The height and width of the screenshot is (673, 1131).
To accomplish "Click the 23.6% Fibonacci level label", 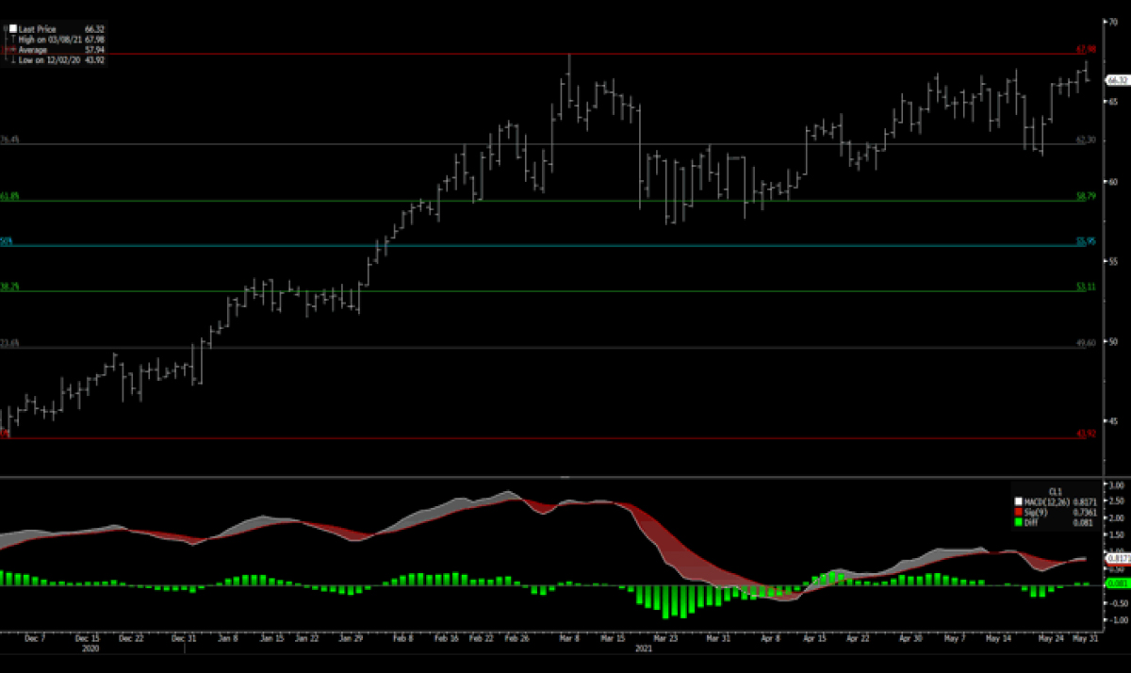I will point(9,344).
